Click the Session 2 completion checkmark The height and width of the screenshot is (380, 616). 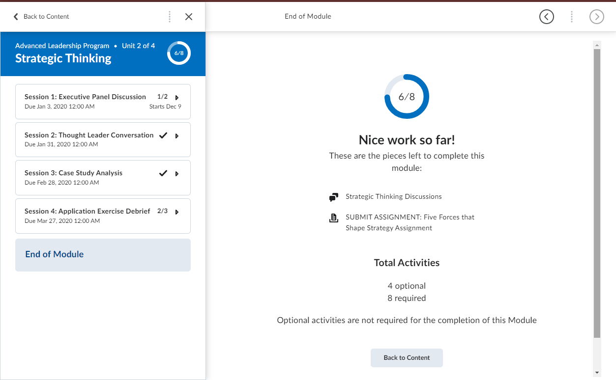coord(163,136)
